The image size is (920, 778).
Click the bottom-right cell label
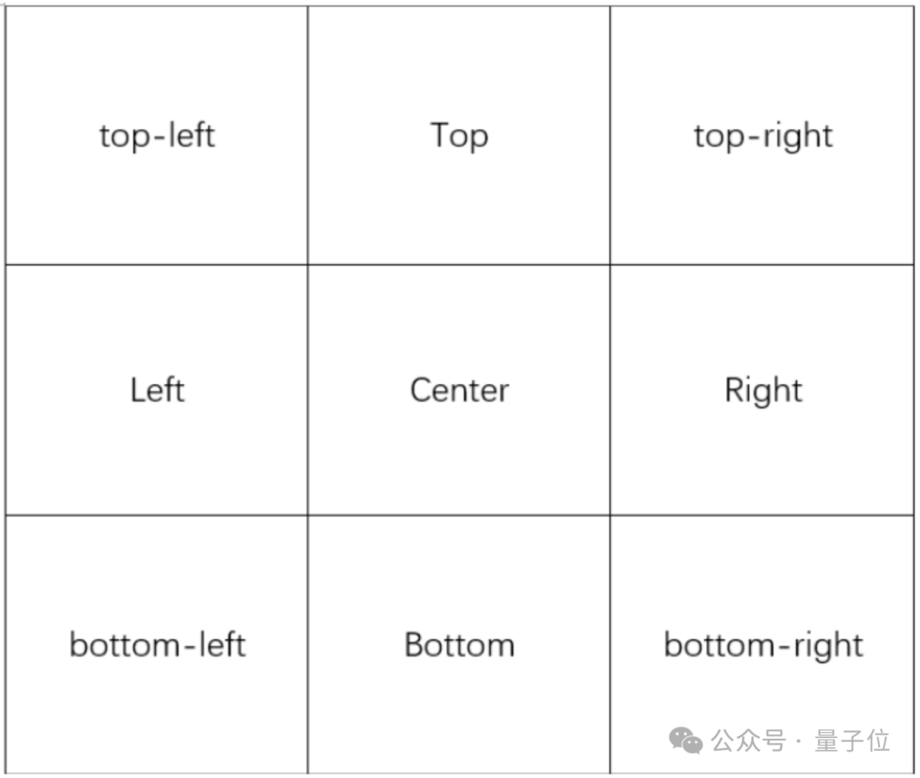tap(763, 646)
